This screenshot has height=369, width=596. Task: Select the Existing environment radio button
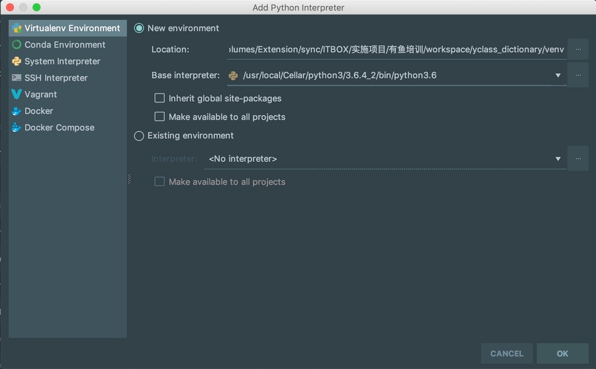tap(139, 136)
